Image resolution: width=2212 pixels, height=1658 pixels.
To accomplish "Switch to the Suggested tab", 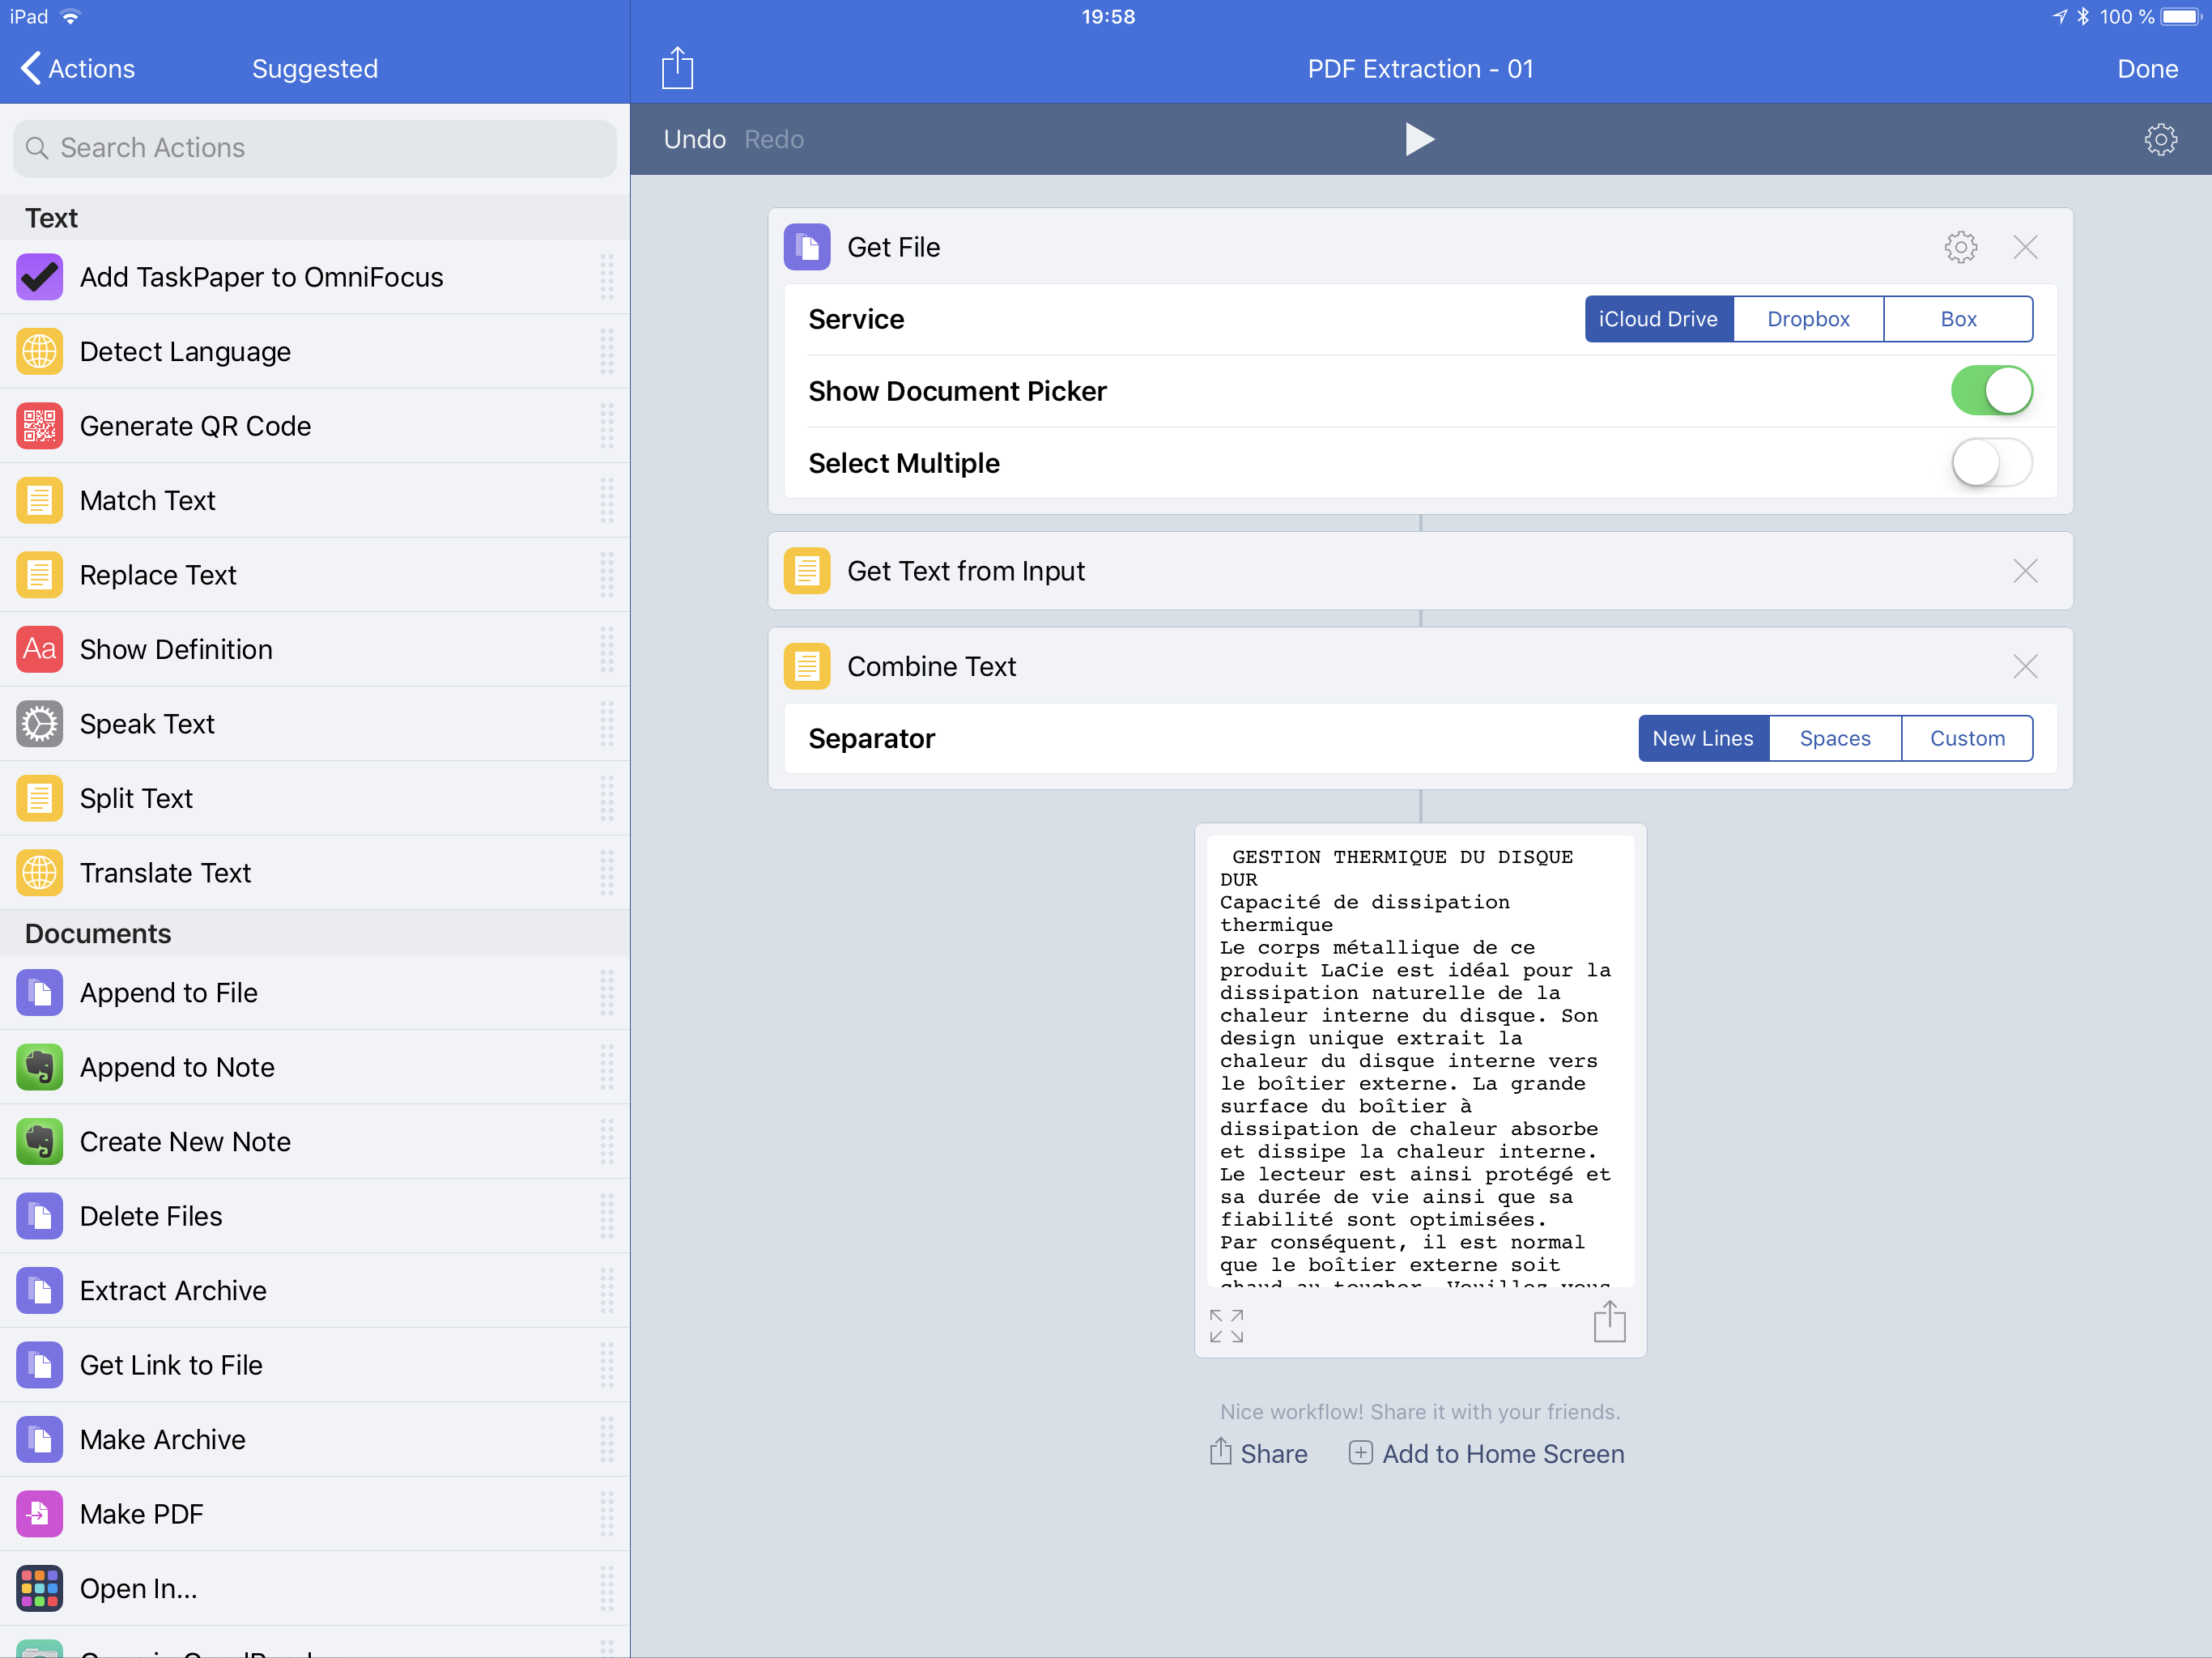I will point(315,68).
